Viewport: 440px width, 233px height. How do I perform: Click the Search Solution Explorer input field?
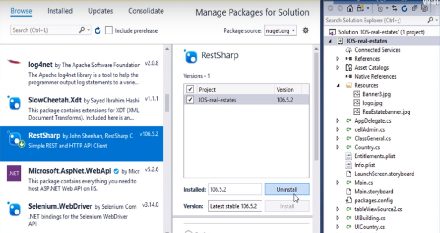coord(376,20)
